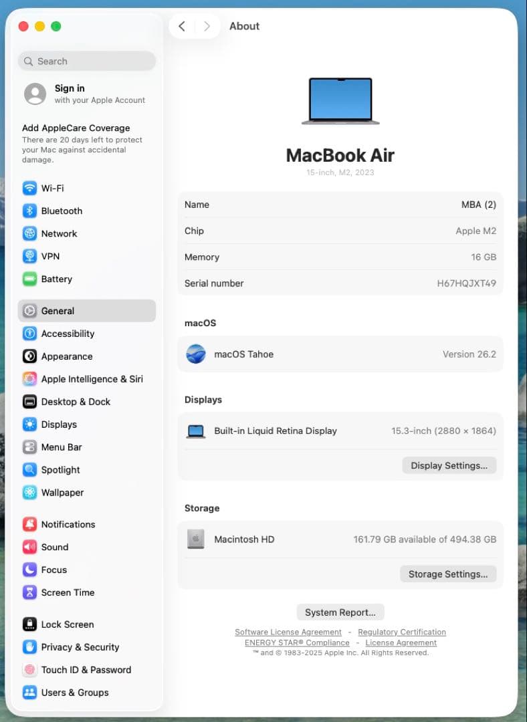Screen dimensions: 527x722
Task: Open the ENERGY STAR Compliance link
Action: tap(297, 643)
